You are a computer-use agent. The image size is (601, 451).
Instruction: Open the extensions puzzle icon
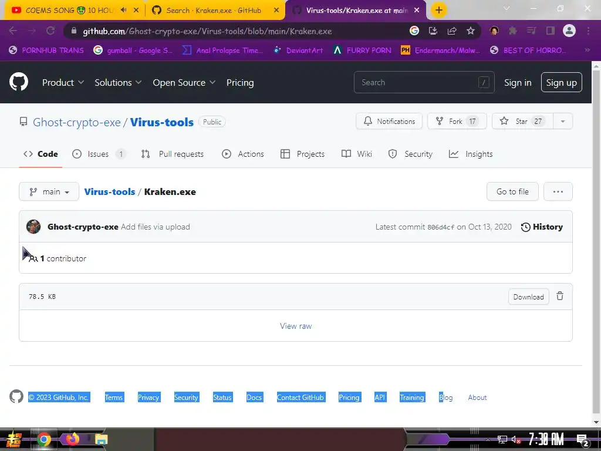(512, 31)
